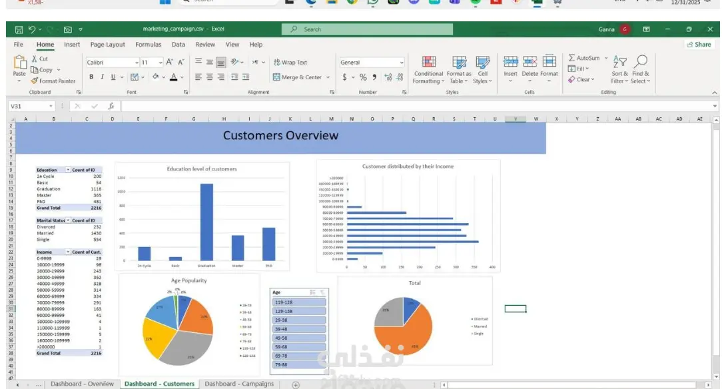Select Format Painter brush

click(35, 81)
